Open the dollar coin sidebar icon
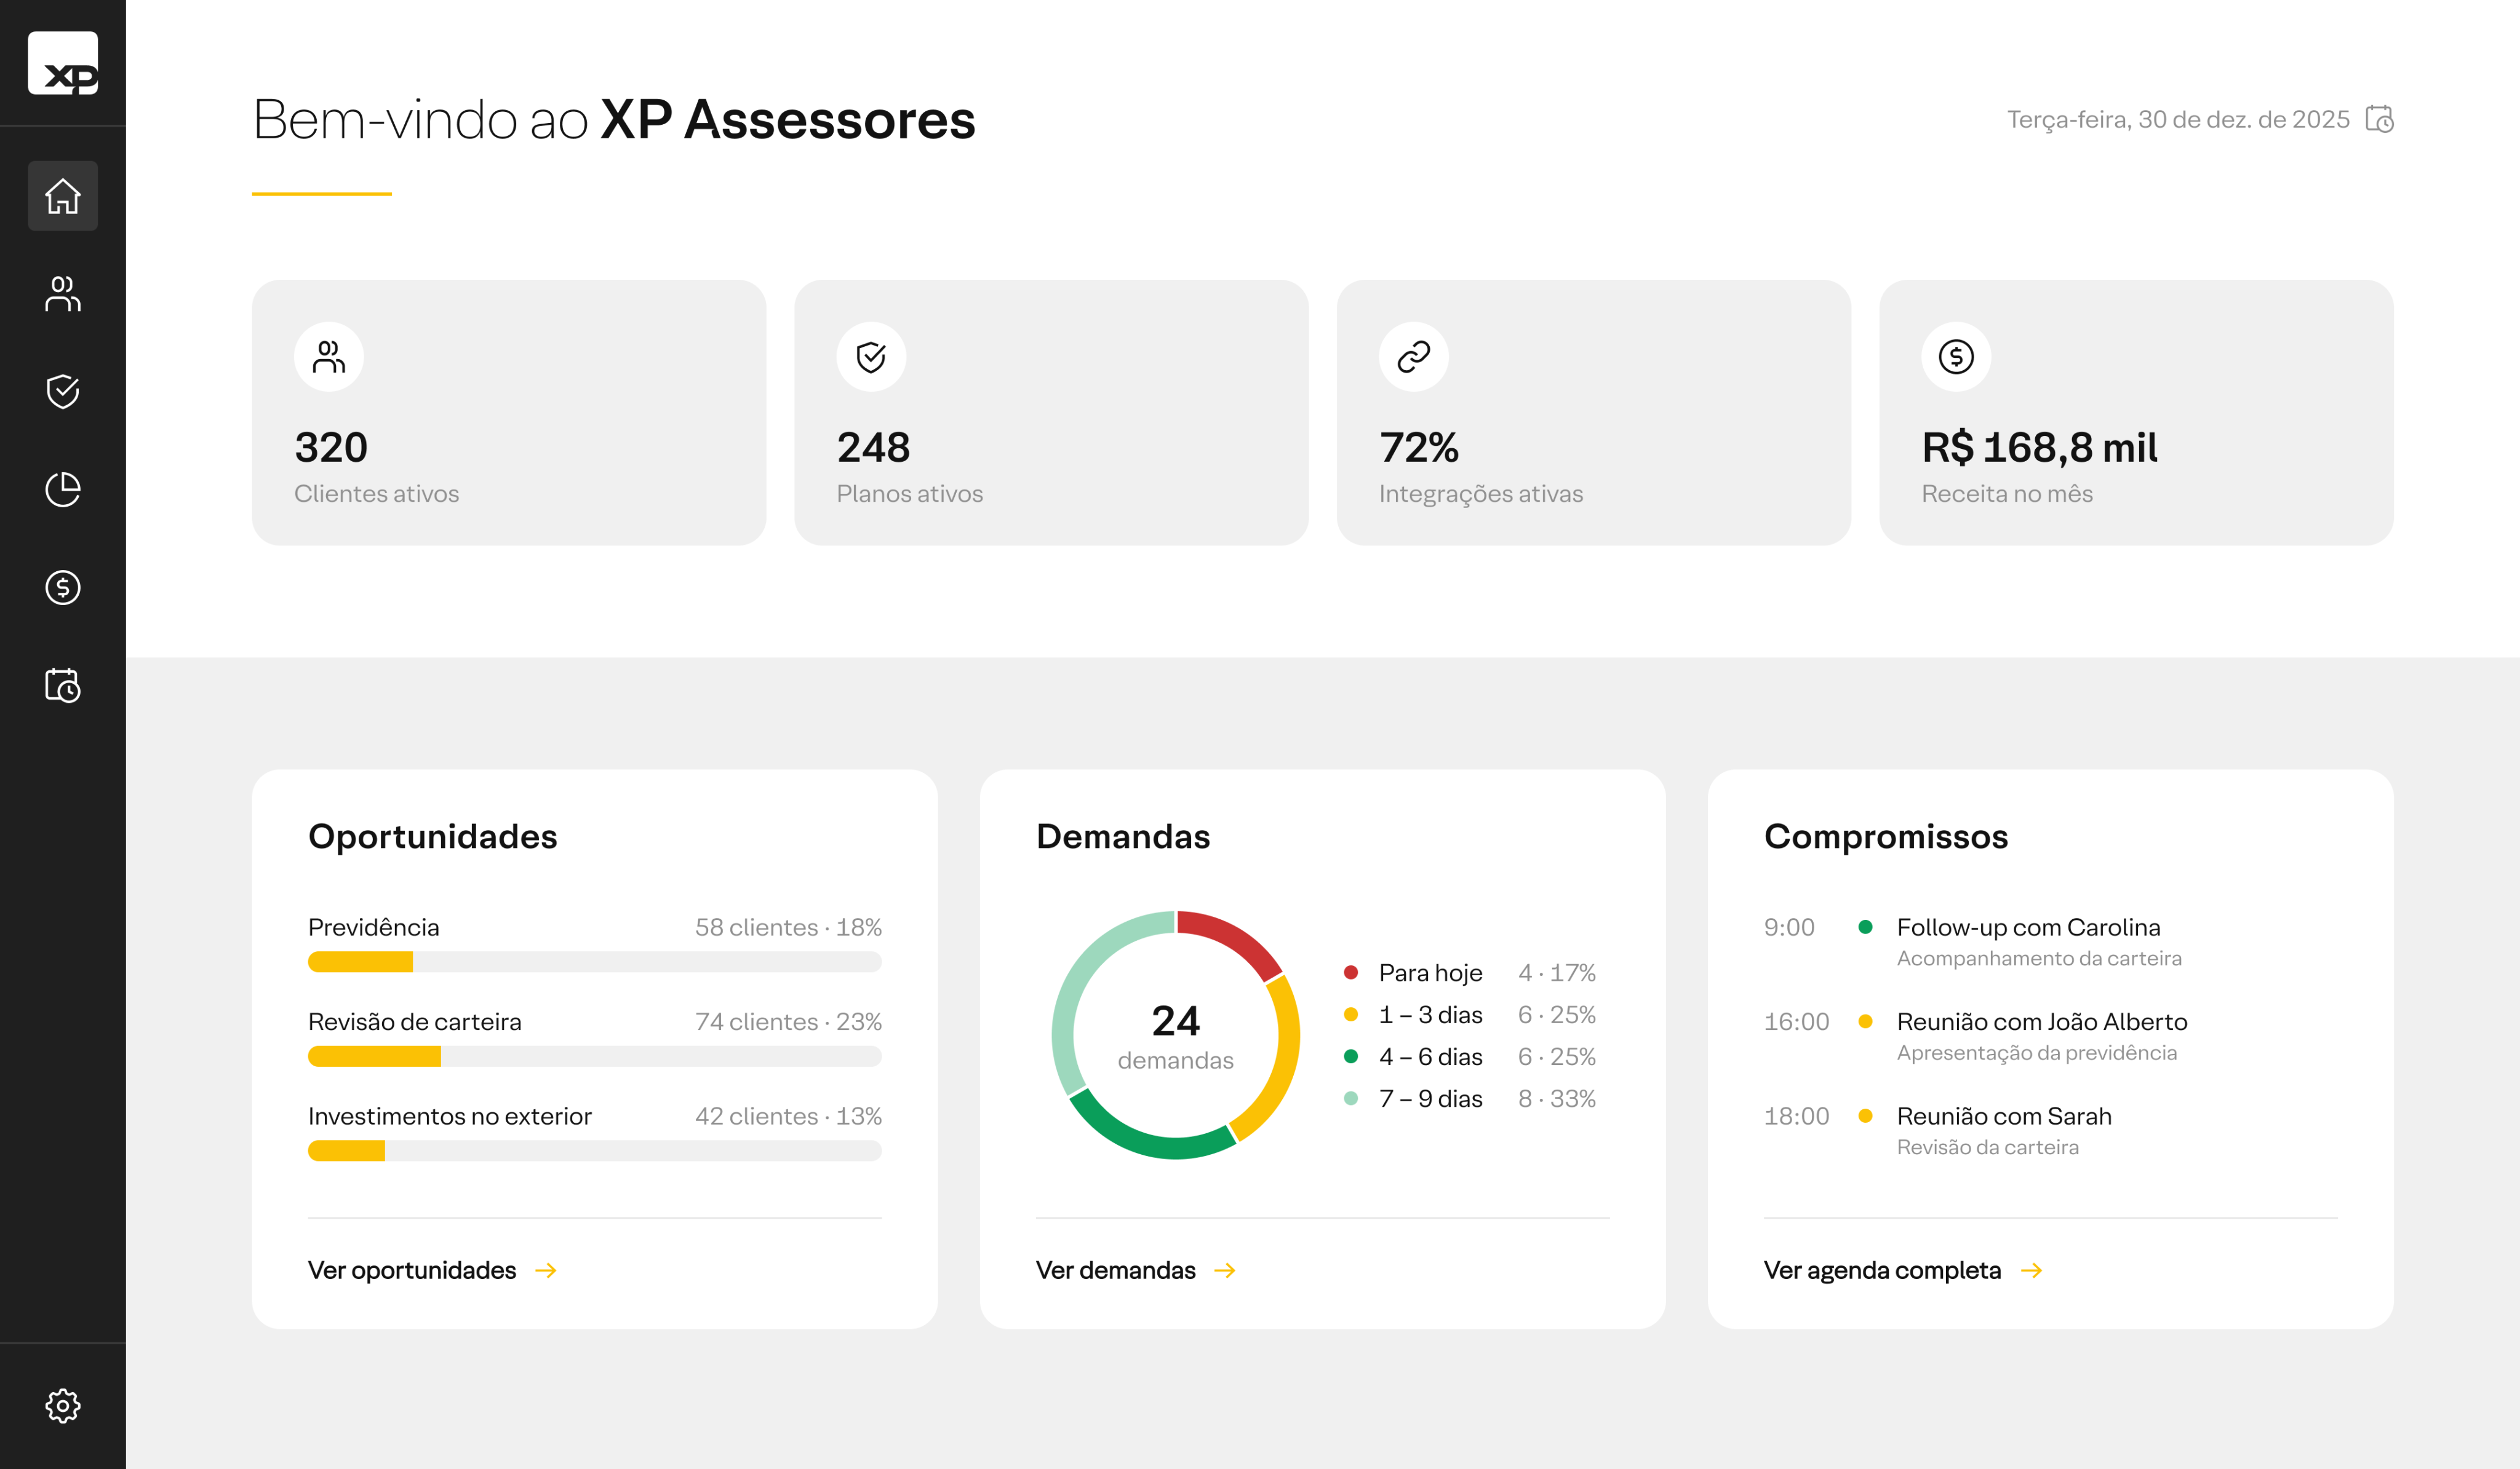Image resolution: width=2520 pixels, height=1469 pixels. (x=63, y=588)
